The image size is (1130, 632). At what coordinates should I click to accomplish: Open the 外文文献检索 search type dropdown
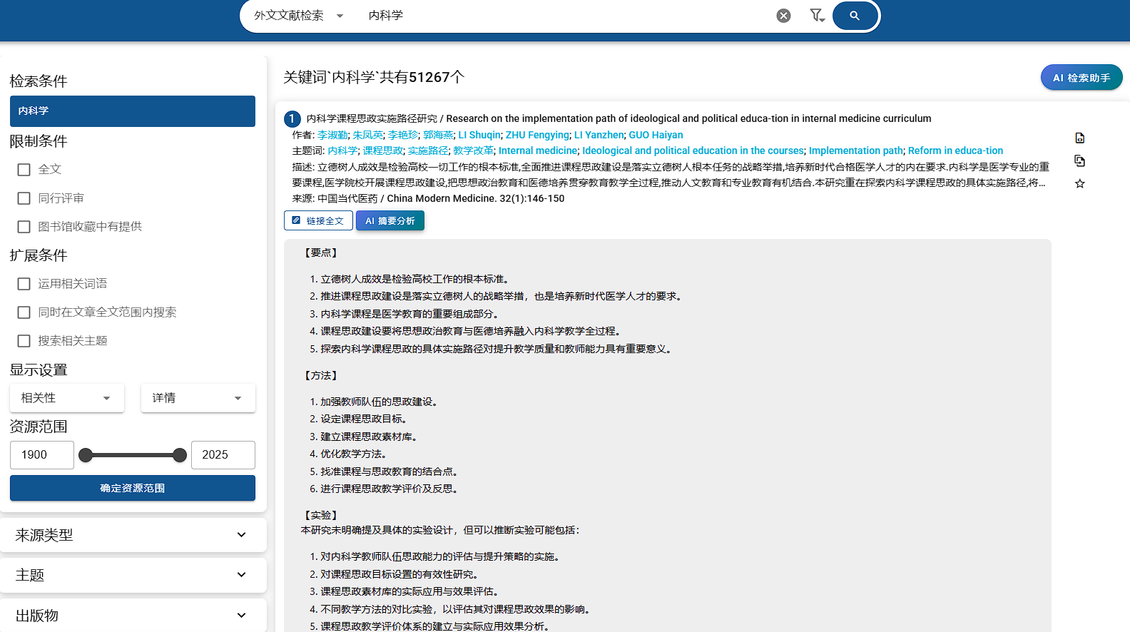point(299,16)
